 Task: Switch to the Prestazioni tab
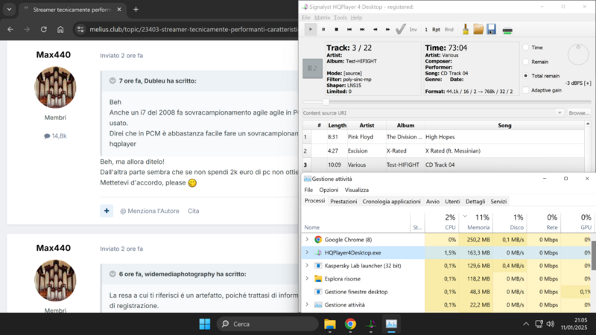point(343,202)
